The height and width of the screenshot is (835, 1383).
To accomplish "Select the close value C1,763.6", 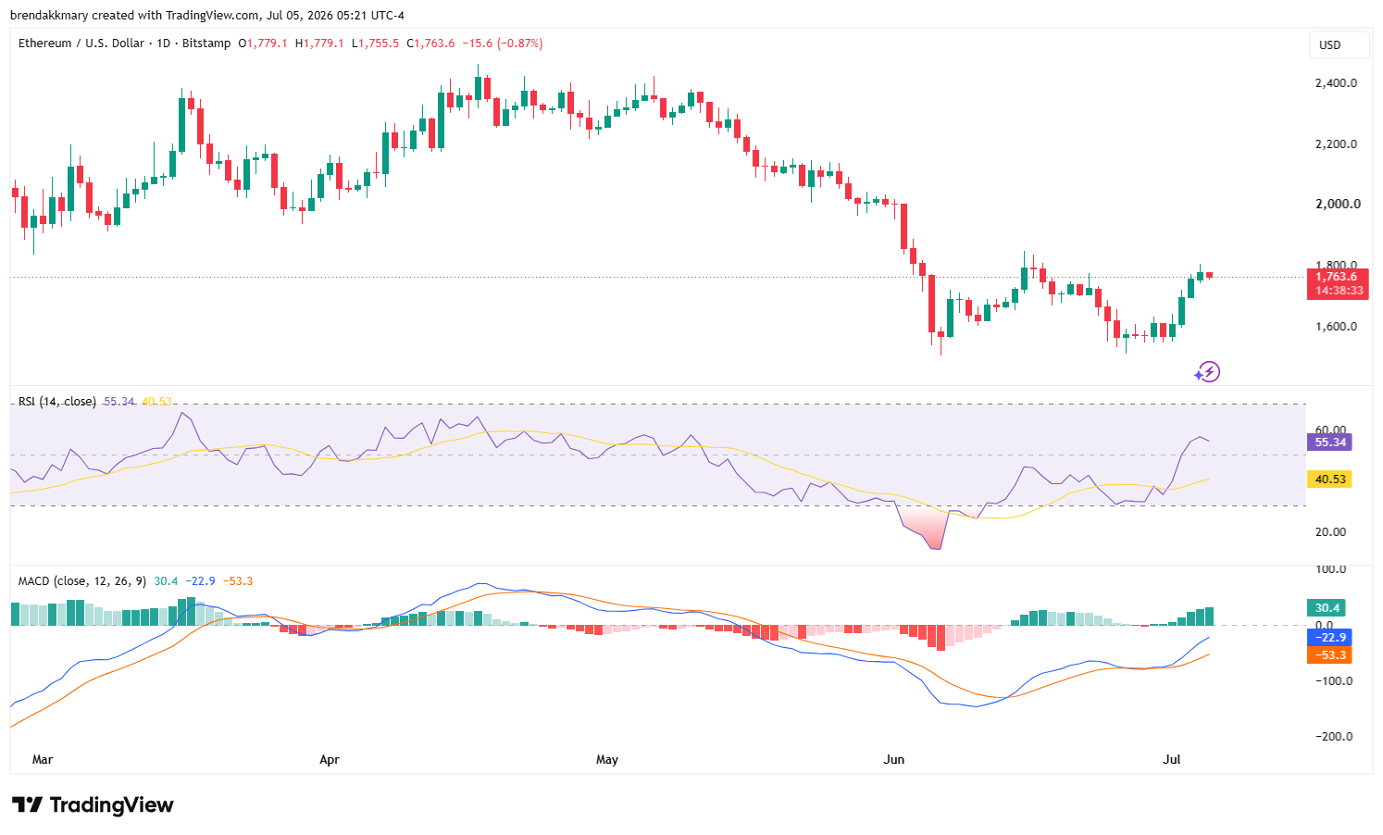I will (430, 44).
